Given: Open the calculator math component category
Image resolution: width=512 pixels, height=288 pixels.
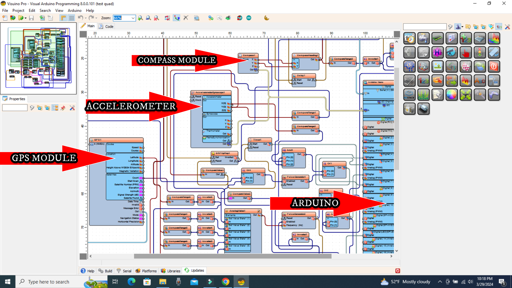Looking at the screenshot, I should [x=480, y=38].
